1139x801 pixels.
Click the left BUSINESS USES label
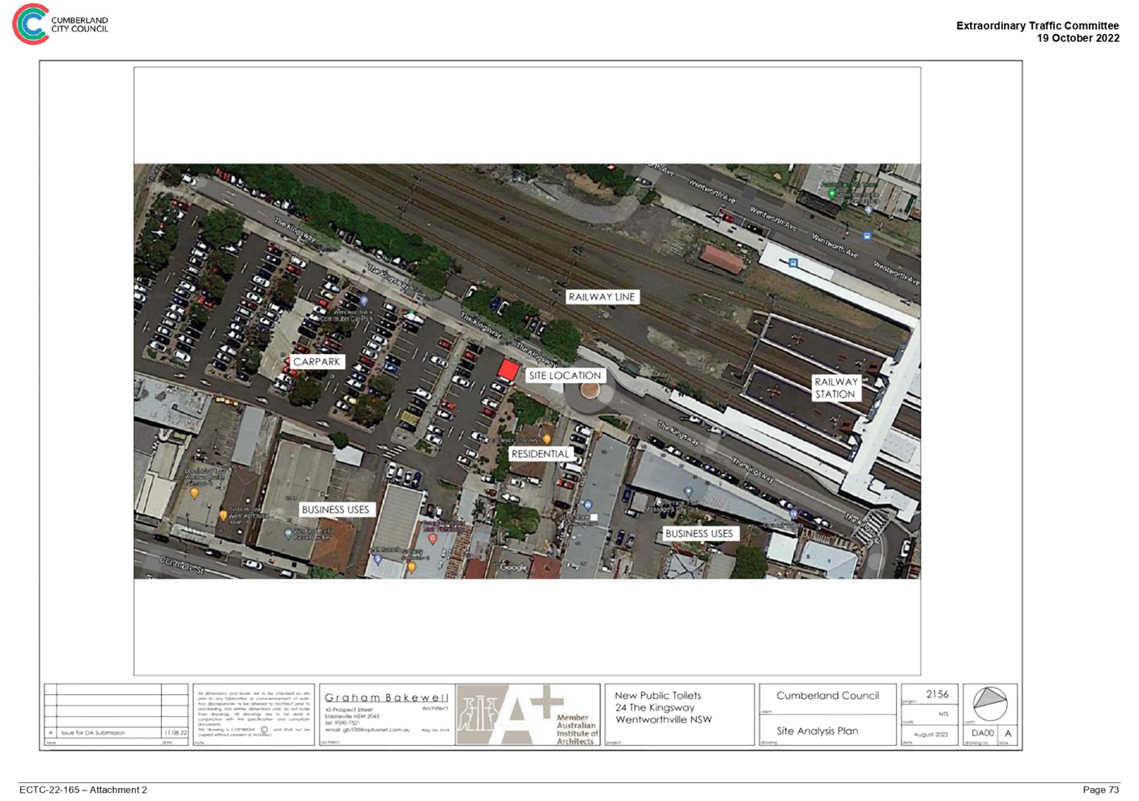[336, 509]
